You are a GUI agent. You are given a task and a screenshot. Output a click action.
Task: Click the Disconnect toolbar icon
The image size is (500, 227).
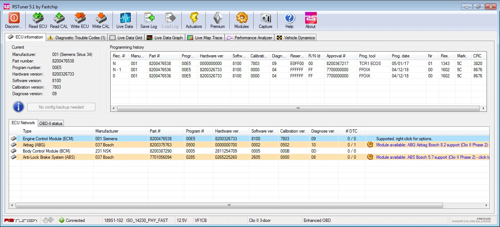coord(14,18)
